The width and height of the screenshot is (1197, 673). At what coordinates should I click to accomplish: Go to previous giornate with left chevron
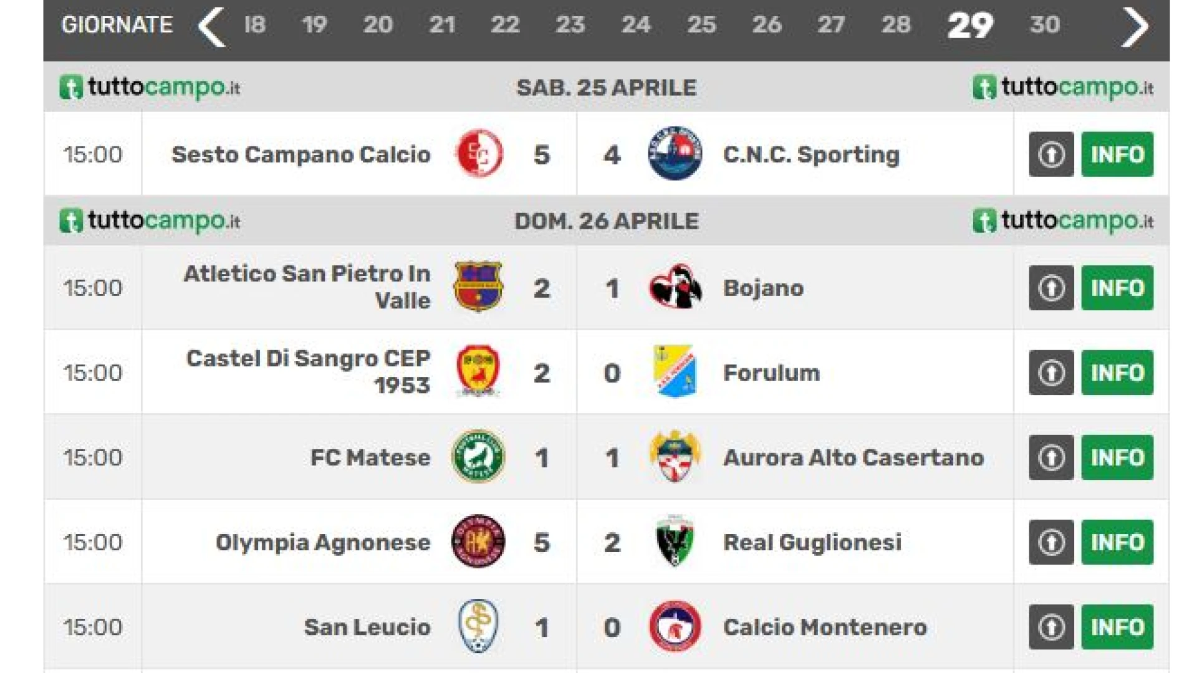pyautogui.click(x=211, y=26)
